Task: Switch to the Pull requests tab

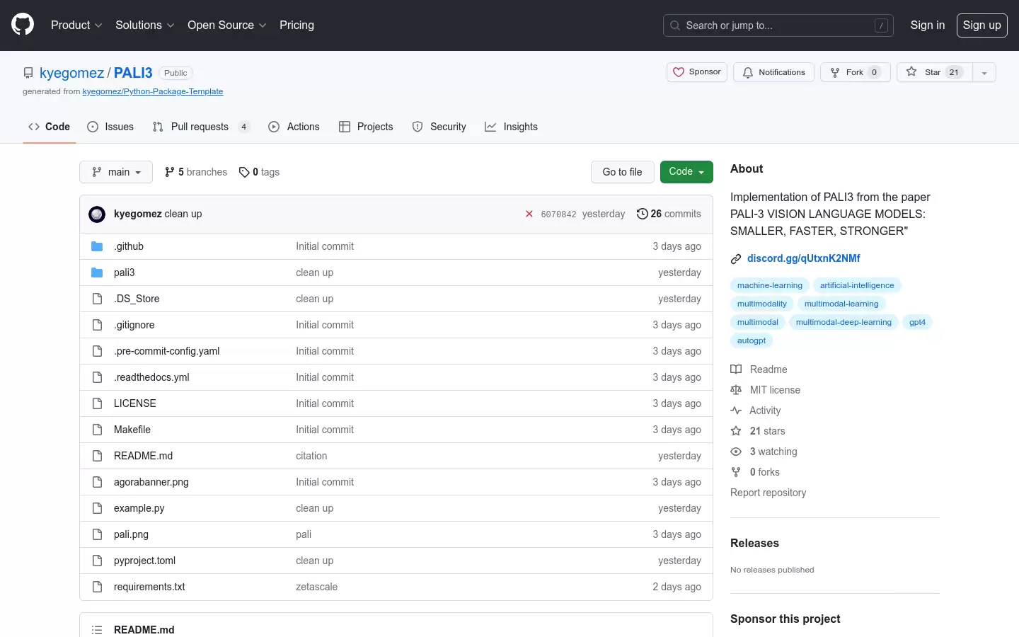Action: click(201, 127)
